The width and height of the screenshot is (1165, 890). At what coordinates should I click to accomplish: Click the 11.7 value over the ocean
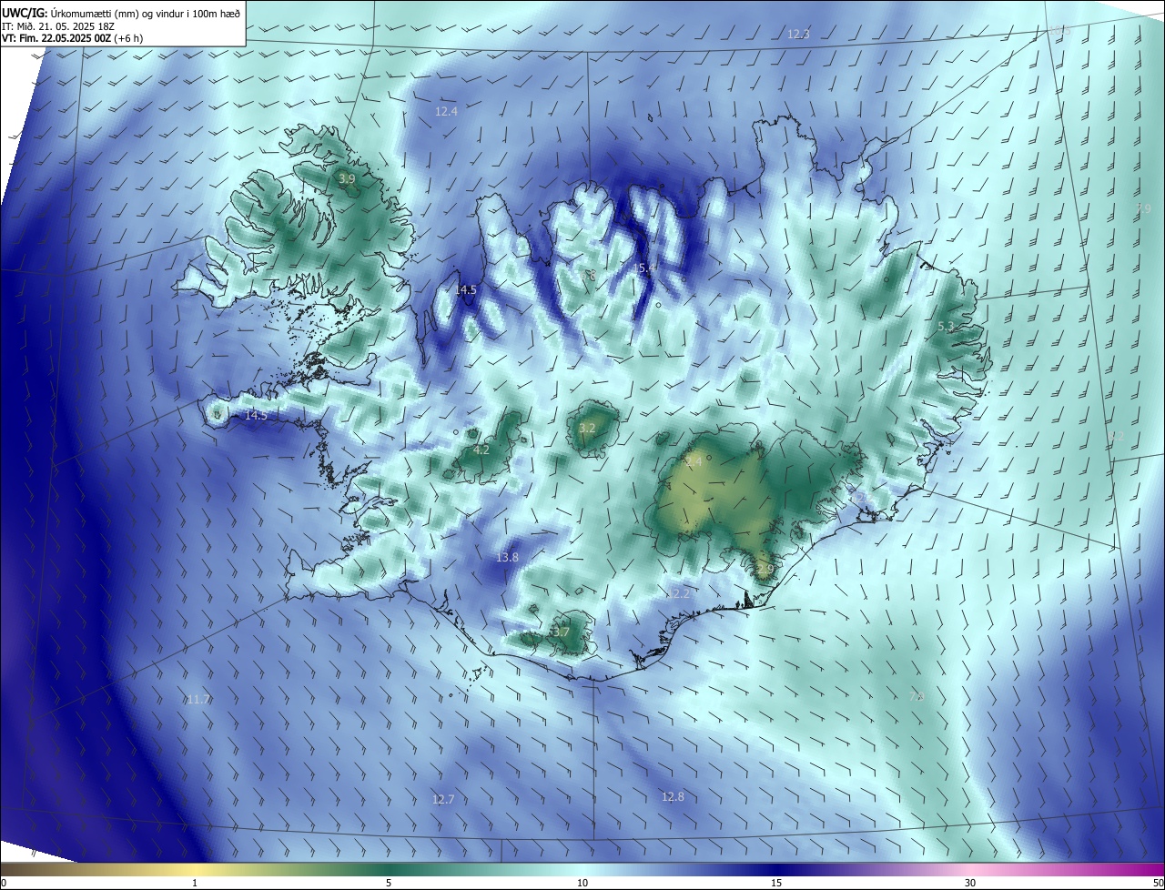point(198,699)
